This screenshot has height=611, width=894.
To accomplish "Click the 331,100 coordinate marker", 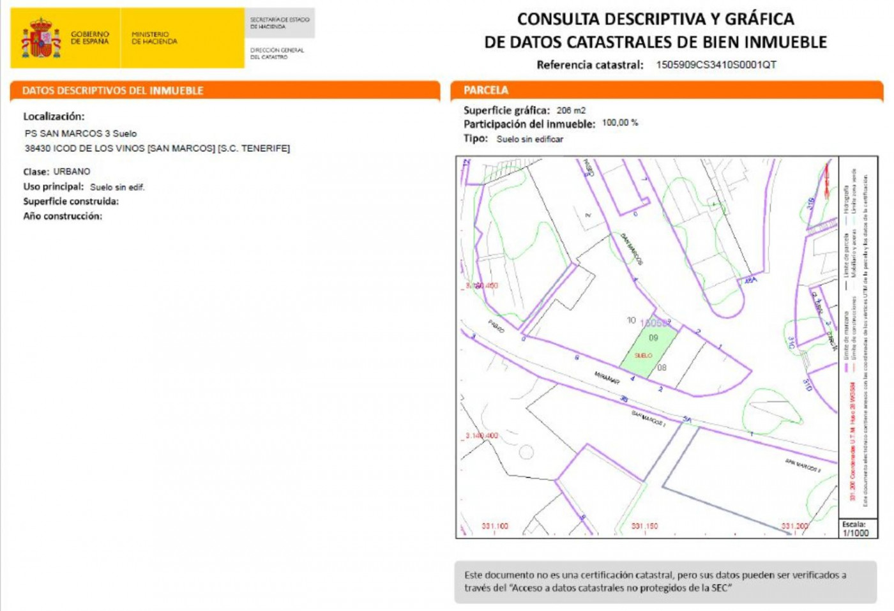I will pyautogui.click(x=495, y=526).
